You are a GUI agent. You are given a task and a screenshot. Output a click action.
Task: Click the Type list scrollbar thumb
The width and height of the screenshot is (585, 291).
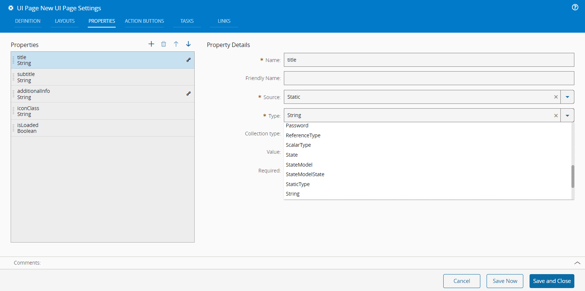(573, 177)
